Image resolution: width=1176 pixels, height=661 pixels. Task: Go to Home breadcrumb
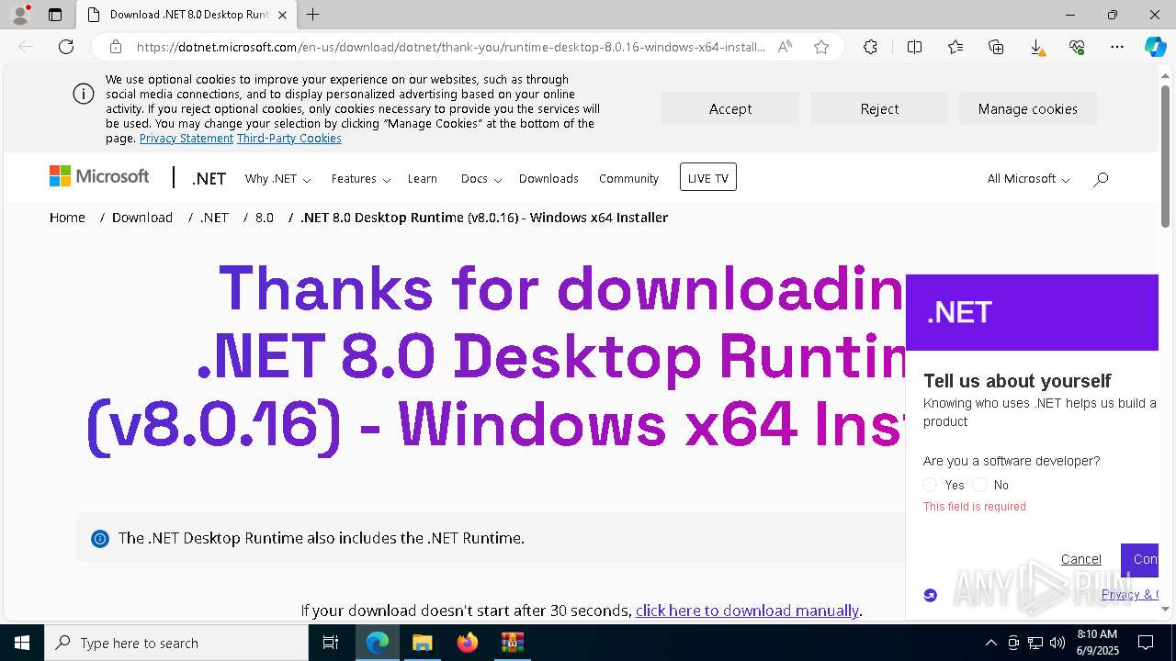point(67,218)
